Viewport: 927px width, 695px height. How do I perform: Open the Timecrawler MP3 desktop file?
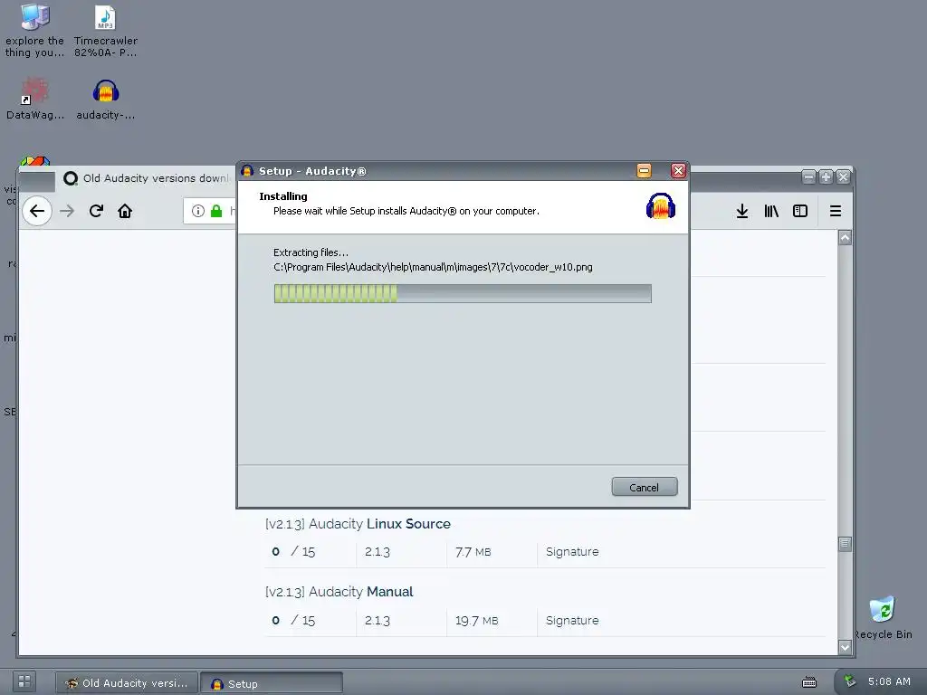(105, 30)
